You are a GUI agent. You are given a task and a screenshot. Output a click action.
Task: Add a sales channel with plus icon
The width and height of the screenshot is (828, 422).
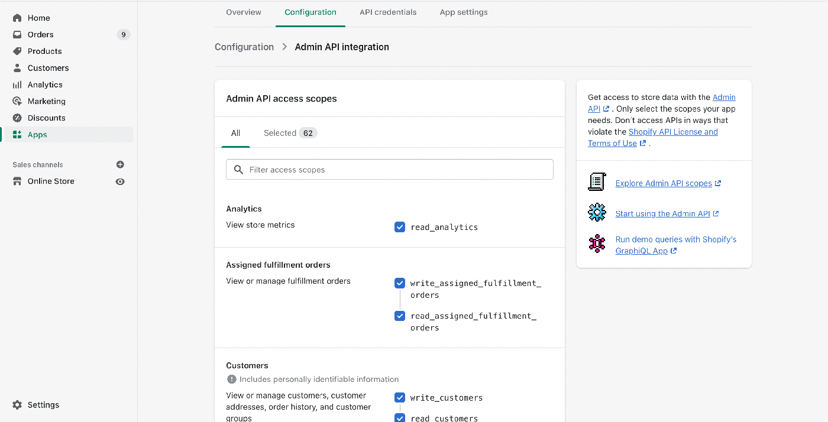120,164
